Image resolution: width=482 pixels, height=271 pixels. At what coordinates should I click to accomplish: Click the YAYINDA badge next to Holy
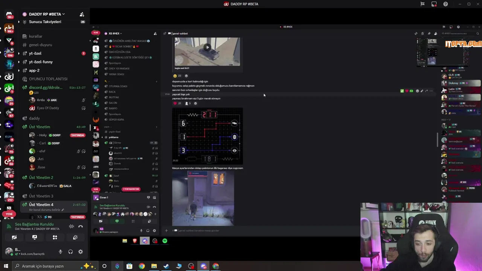click(x=78, y=135)
